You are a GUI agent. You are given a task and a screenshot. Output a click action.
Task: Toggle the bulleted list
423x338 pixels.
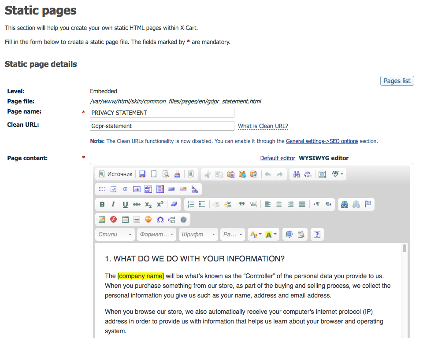click(x=202, y=204)
